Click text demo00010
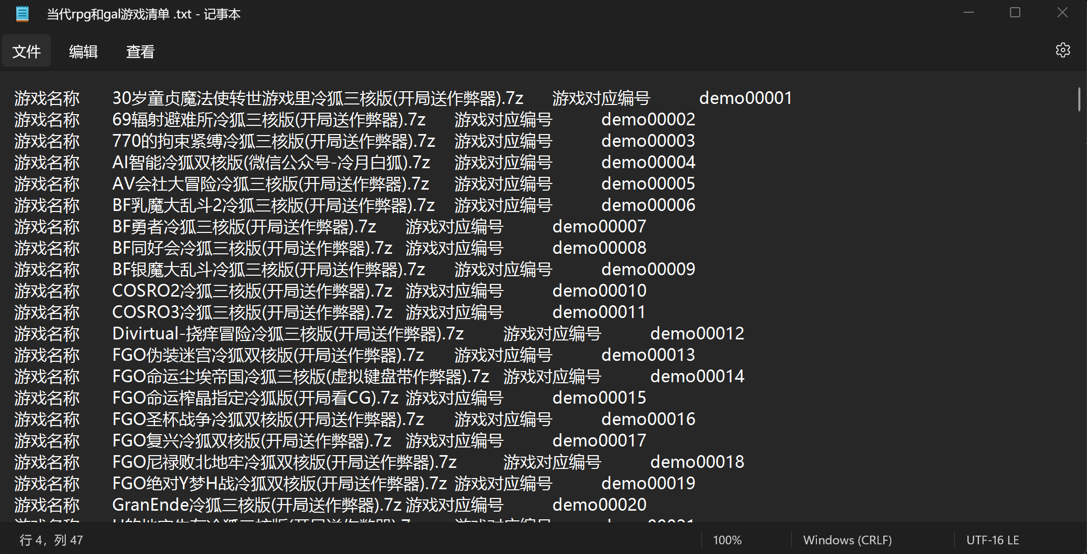The width and height of the screenshot is (1087, 554). coord(599,291)
